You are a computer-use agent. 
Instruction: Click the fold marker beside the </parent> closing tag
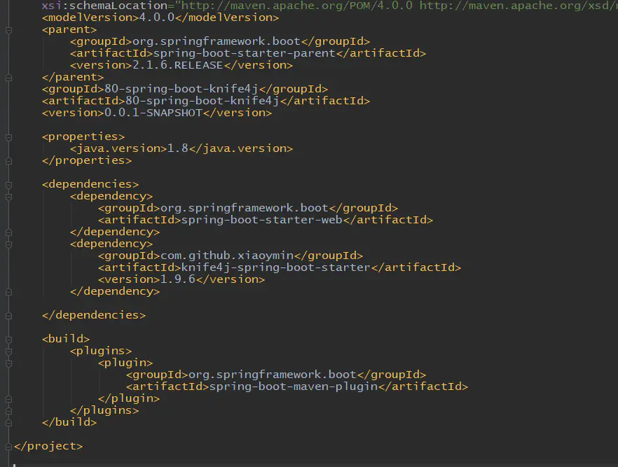[8, 78]
